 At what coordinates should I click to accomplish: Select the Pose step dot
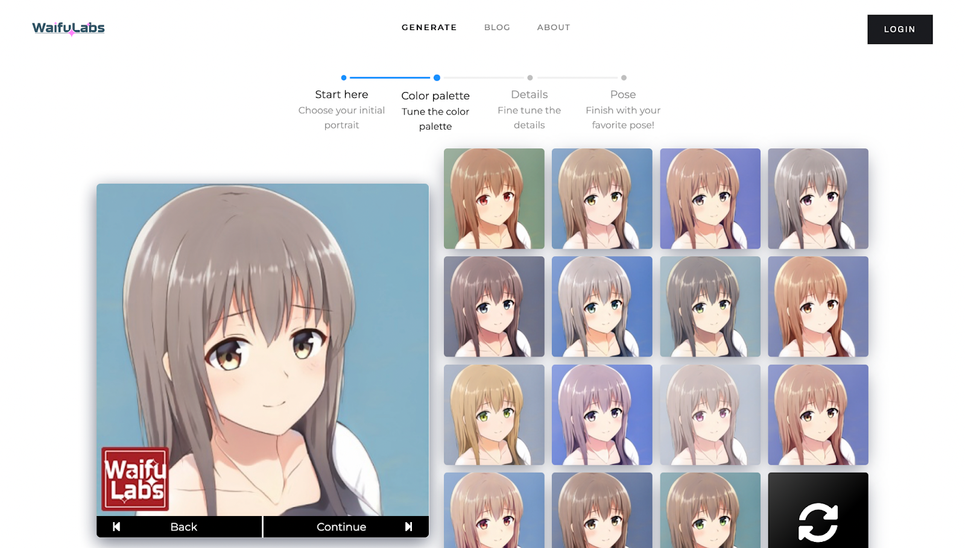tap(624, 78)
